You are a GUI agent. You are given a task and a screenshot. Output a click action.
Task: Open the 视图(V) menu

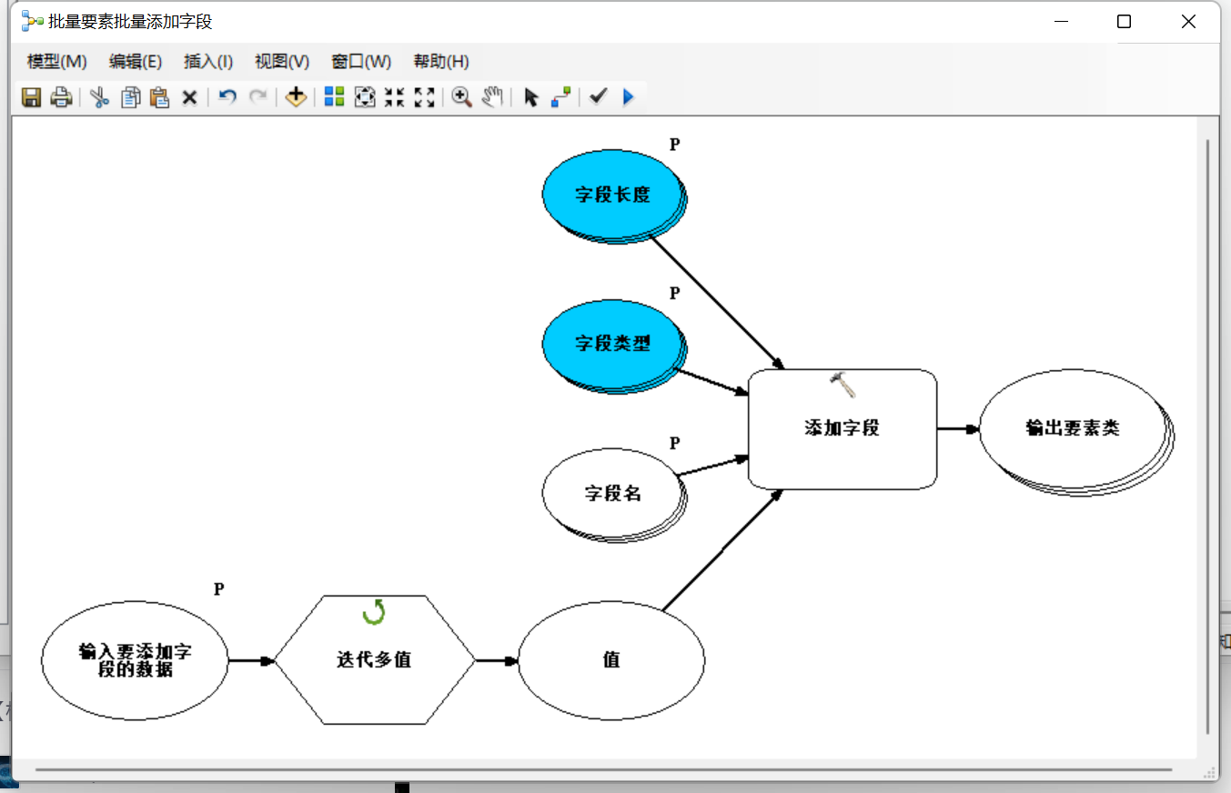pos(282,62)
